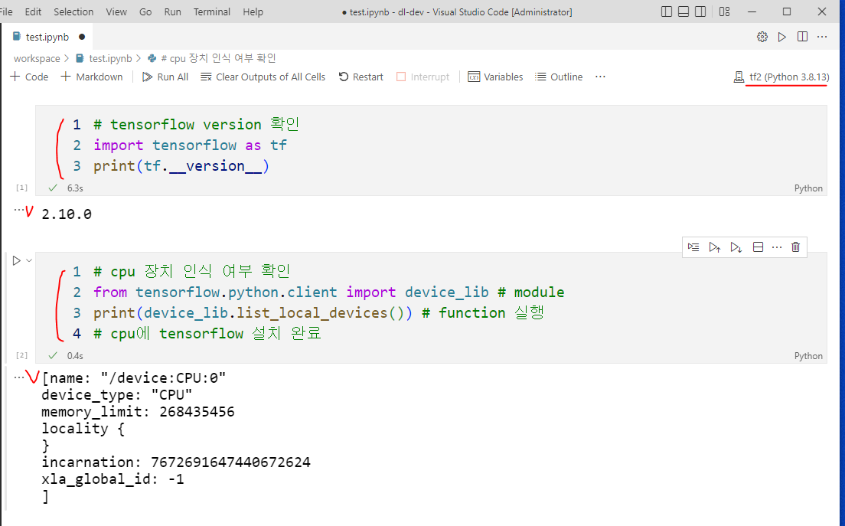Maximize the VS Code window

(x=787, y=11)
